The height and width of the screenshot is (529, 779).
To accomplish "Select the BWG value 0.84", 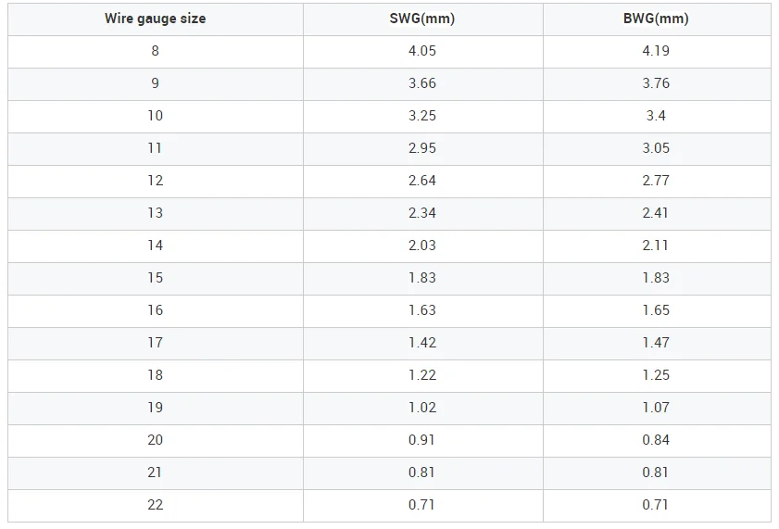I will tap(655, 440).
